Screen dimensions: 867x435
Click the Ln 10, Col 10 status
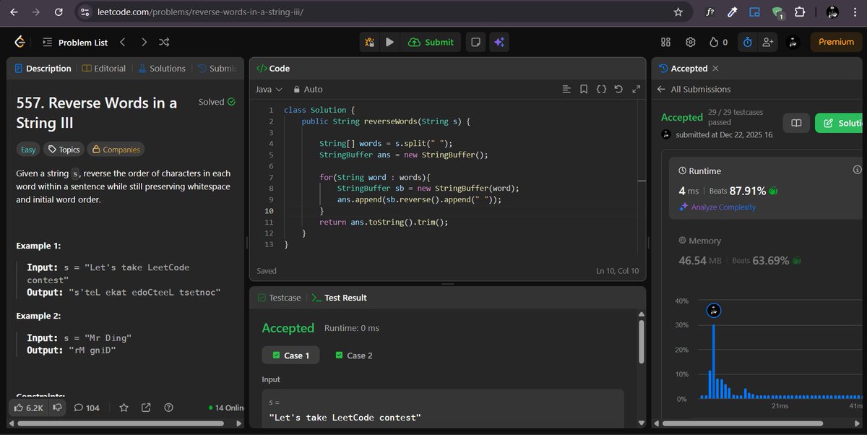coord(617,271)
